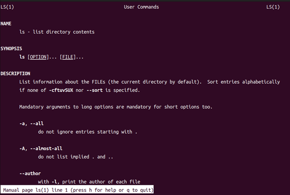Click the SYNOPSIS section heading
The width and height of the screenshot is (290, 195).
pyautogui.click(x=11, y=49)
